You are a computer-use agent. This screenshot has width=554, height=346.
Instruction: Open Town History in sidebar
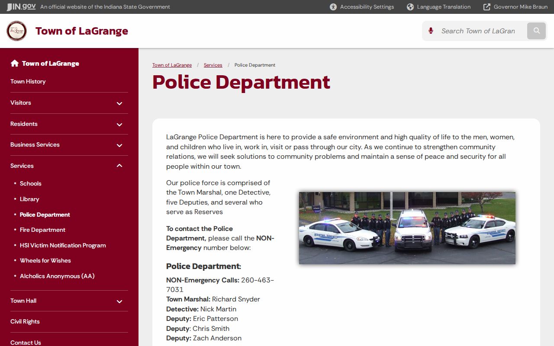[x=28, y=81]
